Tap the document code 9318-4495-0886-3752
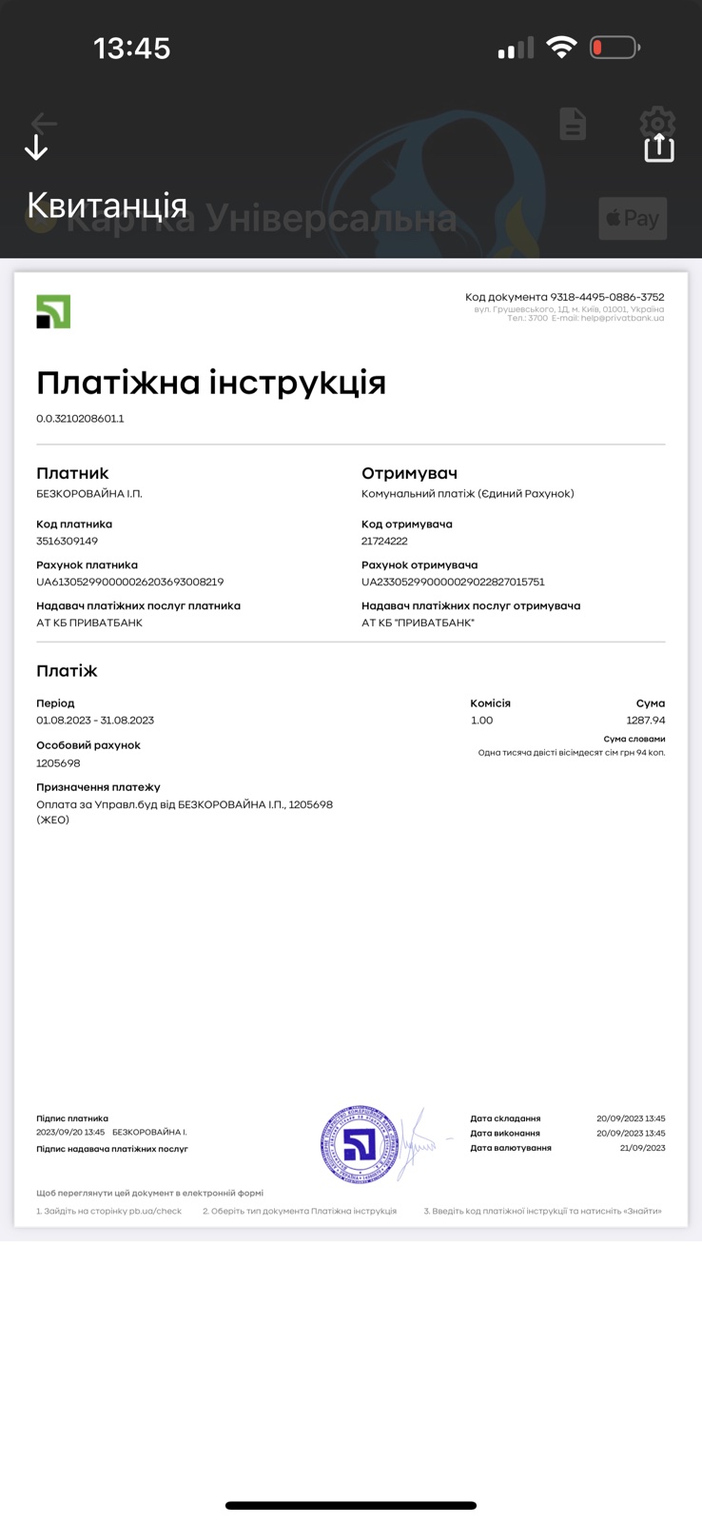702x1523 pixels. (x=607, y=297)
